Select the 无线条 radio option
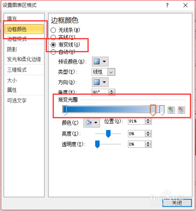The width and height of the screenshot is (196, 211). (53, 30)
